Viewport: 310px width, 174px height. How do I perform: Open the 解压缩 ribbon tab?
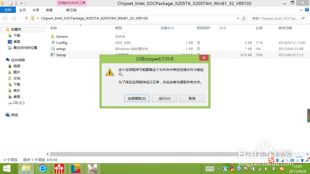point(71,10)
